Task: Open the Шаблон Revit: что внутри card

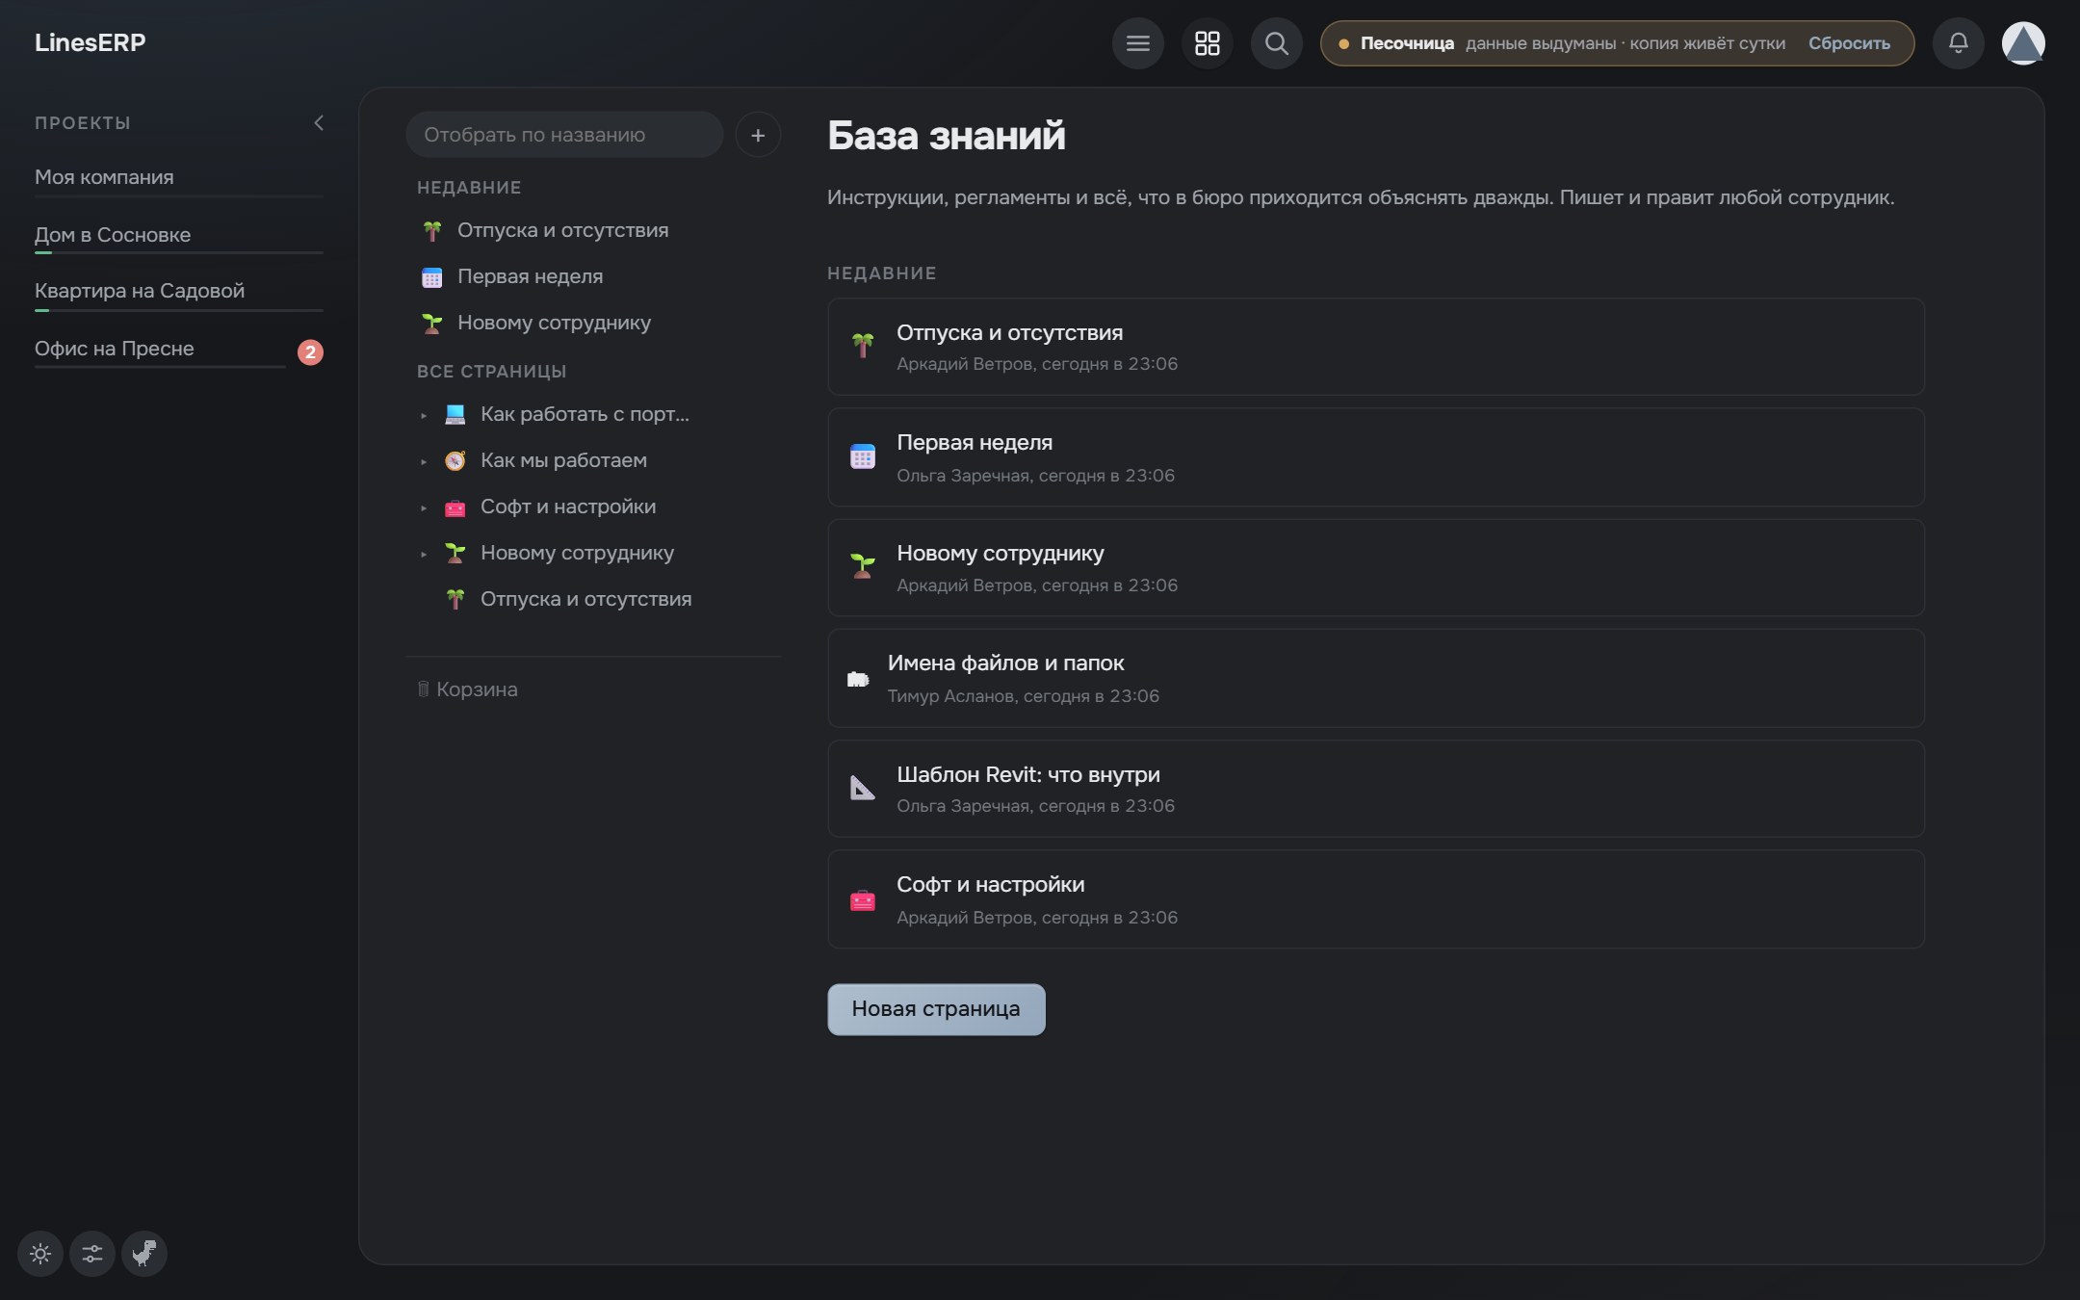Action: pyautogui.click(x=1375, y=789)
